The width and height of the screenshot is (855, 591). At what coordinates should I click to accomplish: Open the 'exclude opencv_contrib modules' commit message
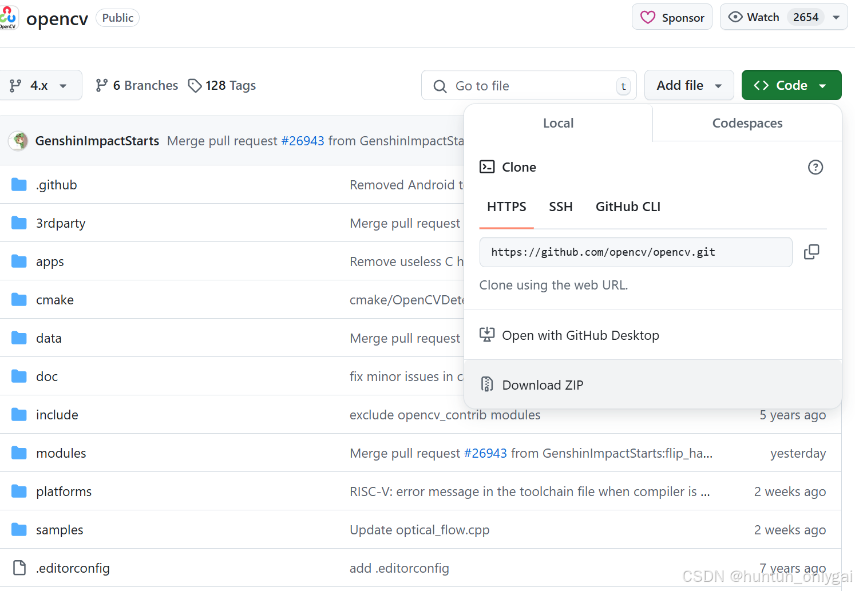(445, 415)
